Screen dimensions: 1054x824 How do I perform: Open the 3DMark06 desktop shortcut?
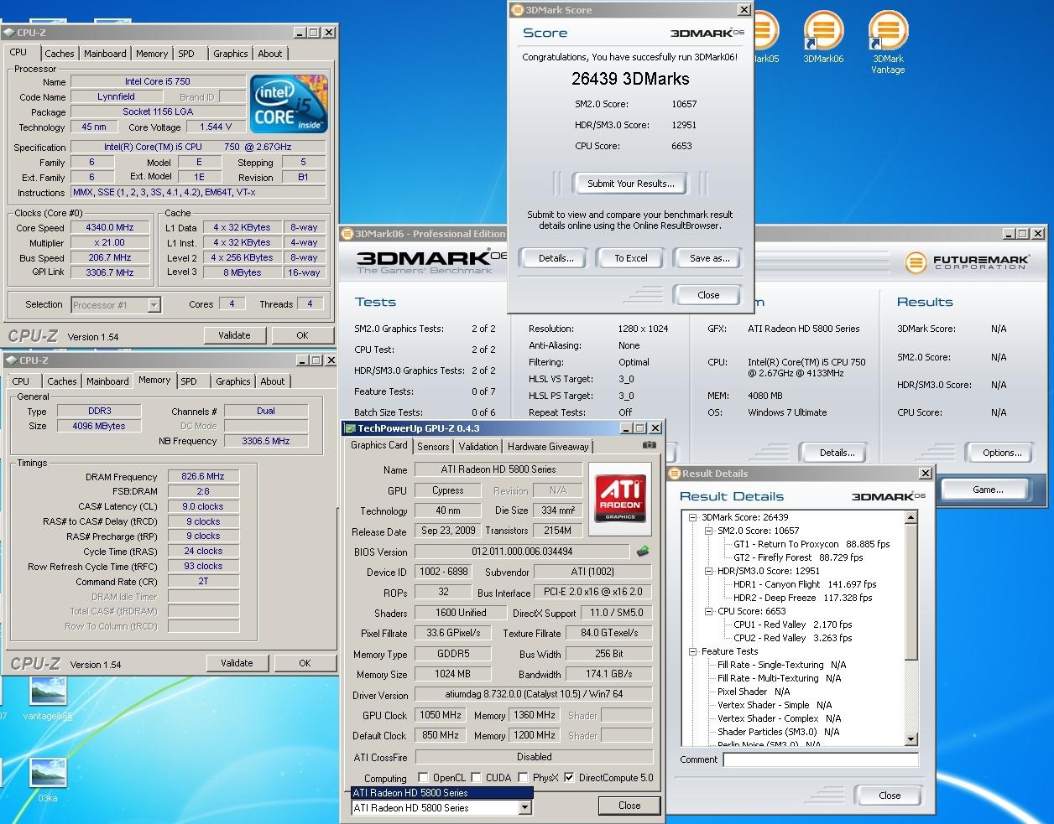coord(823,37)
